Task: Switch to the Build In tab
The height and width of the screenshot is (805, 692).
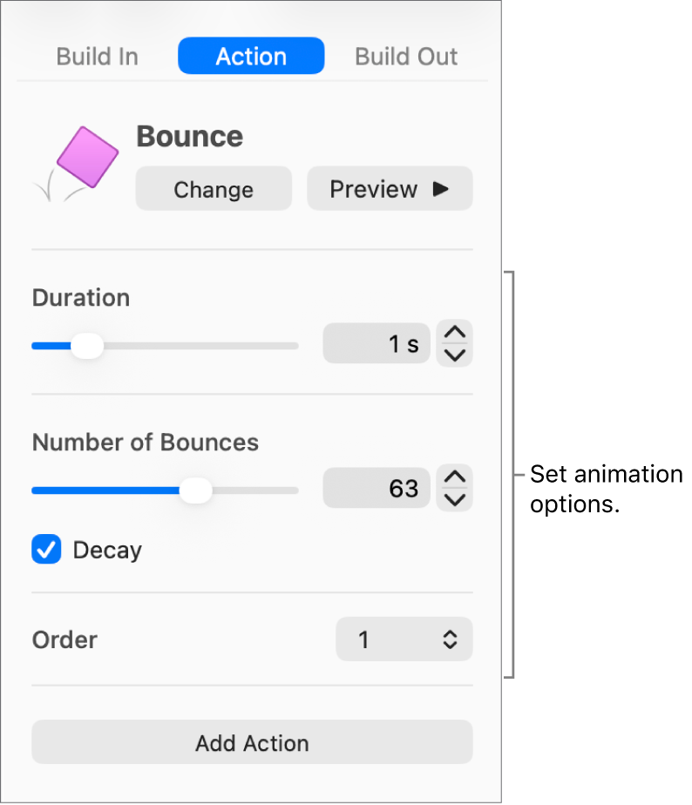Action: (x=97, y=56)
